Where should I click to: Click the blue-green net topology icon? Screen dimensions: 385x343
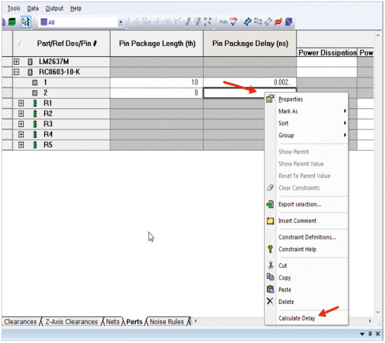[x=247, y=22]
